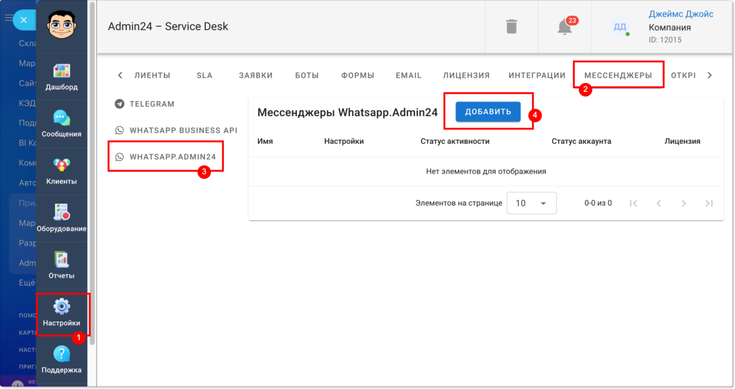735x389 pixels.
Task: Go to next page pagination arrow
Action: point(684,203)
